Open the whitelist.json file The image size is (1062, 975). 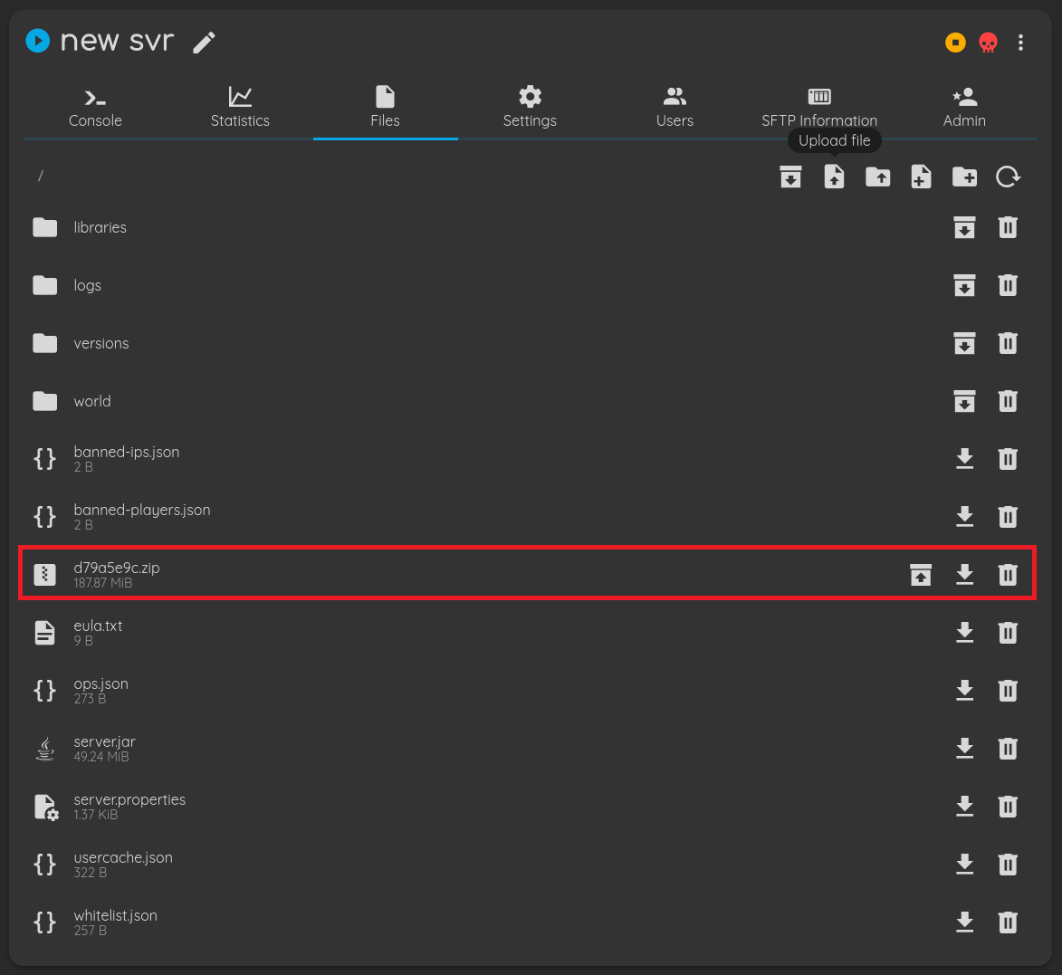coord(116,916)
